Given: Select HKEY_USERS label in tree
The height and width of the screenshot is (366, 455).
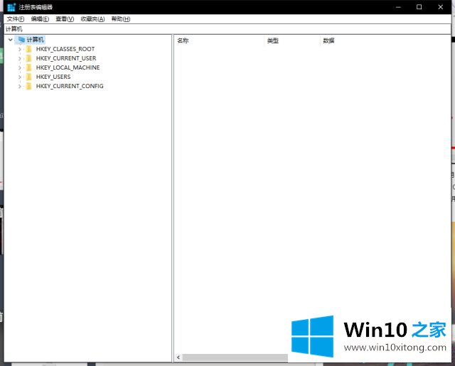Looking at the screenshot, I should [x=53, y=77].
